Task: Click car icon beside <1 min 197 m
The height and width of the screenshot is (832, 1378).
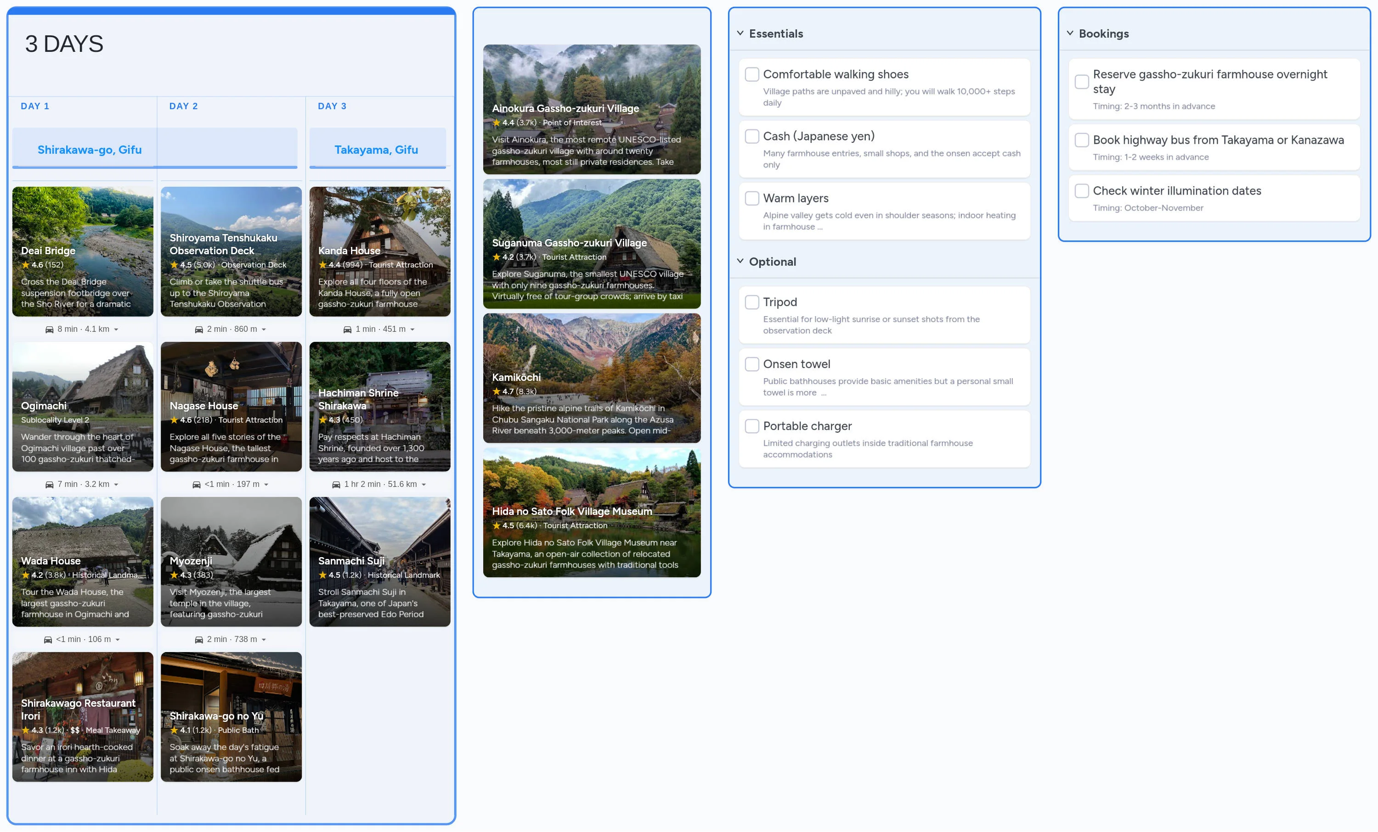Action: click(x=196, y=485)
